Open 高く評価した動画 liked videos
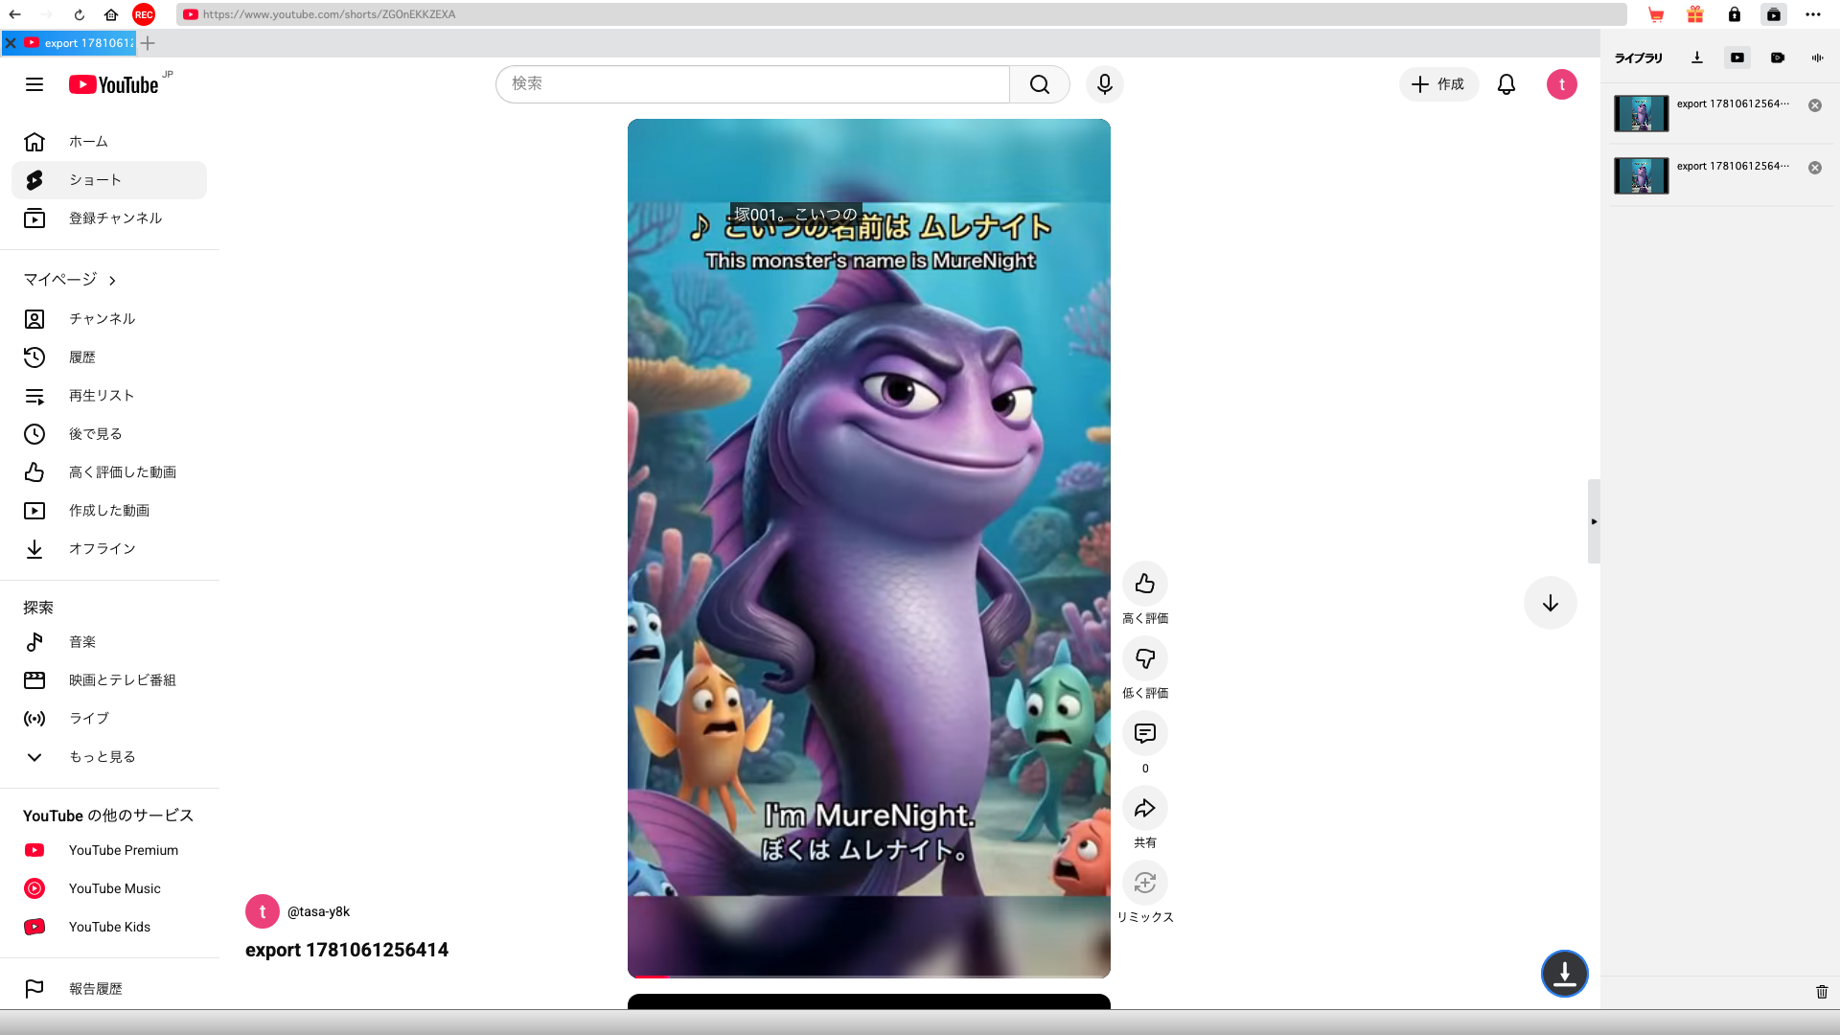Screen dimensions: 1840x1035 tap(109, 472)
